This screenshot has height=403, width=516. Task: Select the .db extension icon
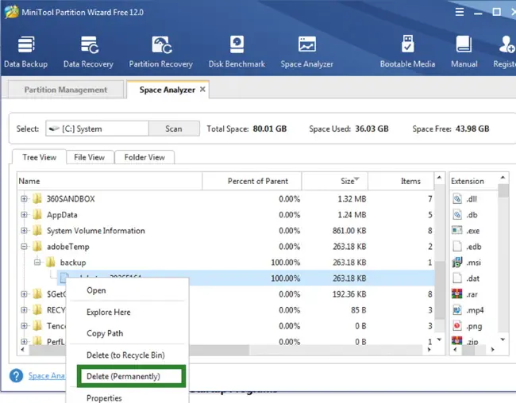click(457, 215)
